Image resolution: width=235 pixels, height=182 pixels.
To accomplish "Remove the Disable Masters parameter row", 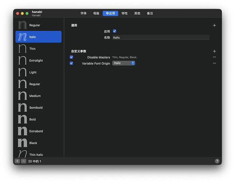I will (214, 57).
